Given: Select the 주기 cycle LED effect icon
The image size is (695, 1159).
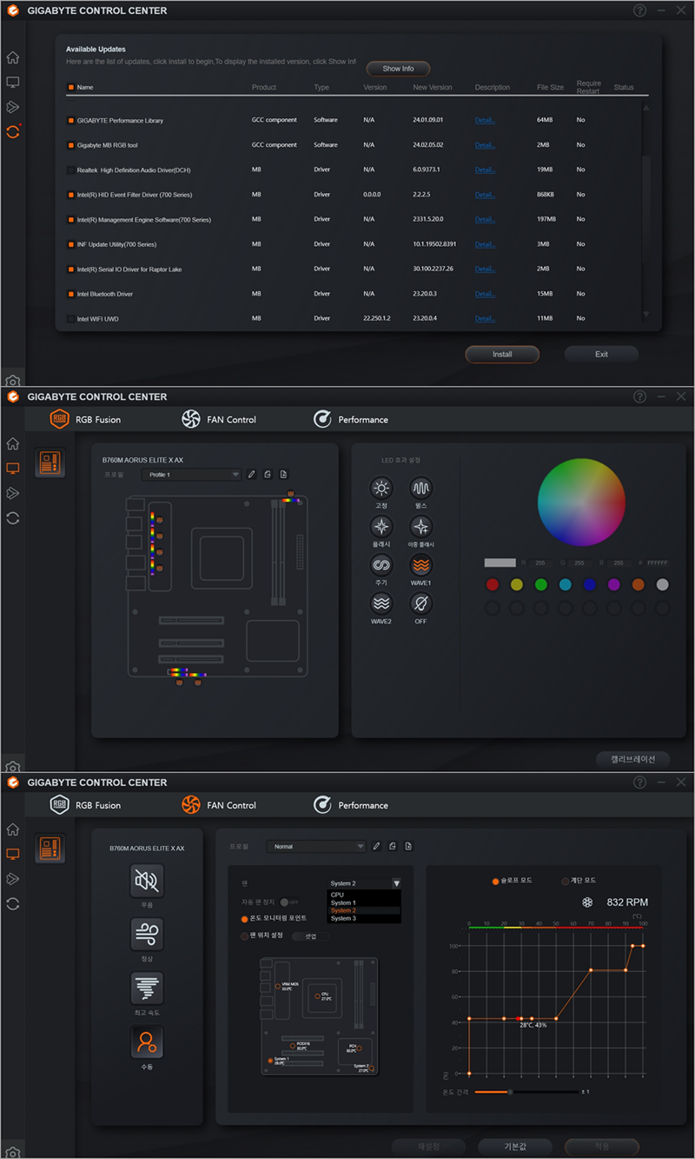Looking at the screenshot, I should (381, 564).
